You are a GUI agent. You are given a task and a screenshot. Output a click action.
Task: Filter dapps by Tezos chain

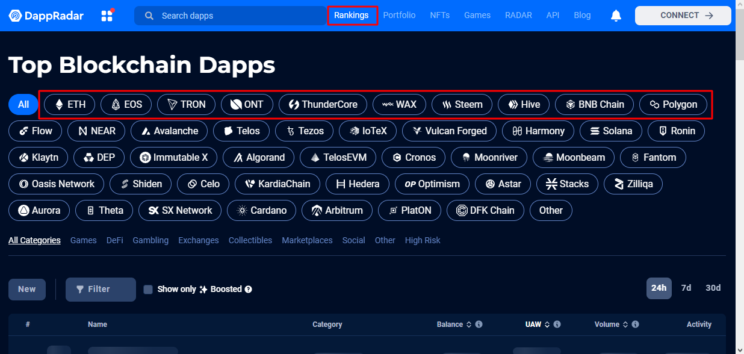pyautogui.click(x=304, y=131)
